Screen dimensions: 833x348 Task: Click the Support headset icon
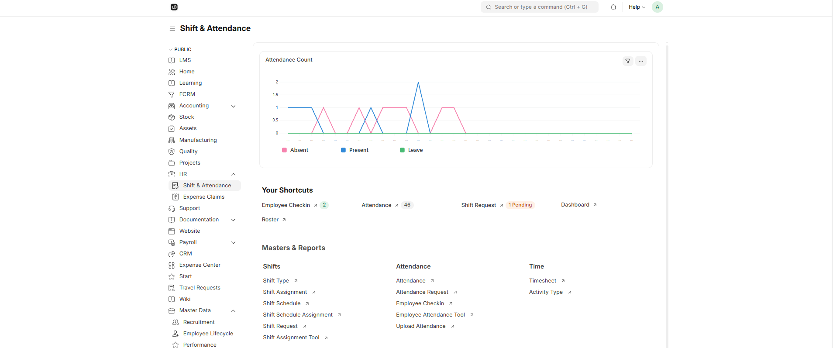172,208
